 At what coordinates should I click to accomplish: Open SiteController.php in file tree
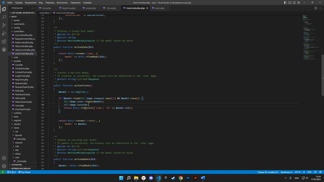[24, 46]
